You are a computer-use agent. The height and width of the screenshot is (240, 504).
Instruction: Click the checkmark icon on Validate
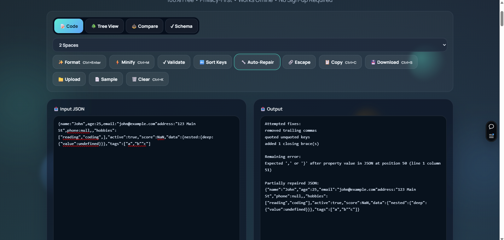coord(165,62)
